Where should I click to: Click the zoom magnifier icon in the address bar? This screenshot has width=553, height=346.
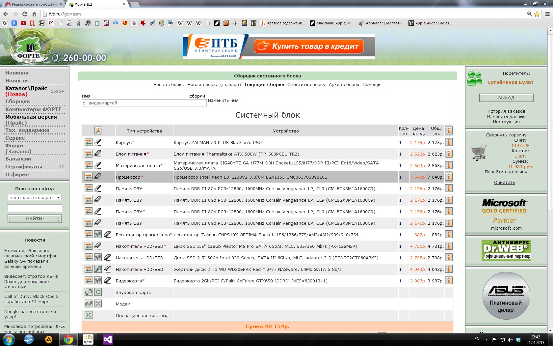pos(530,14)
